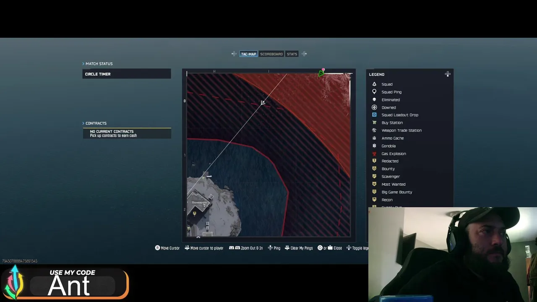
Task: Click the Squad Loadout Drop legend icon
Action: click(374, 115)
